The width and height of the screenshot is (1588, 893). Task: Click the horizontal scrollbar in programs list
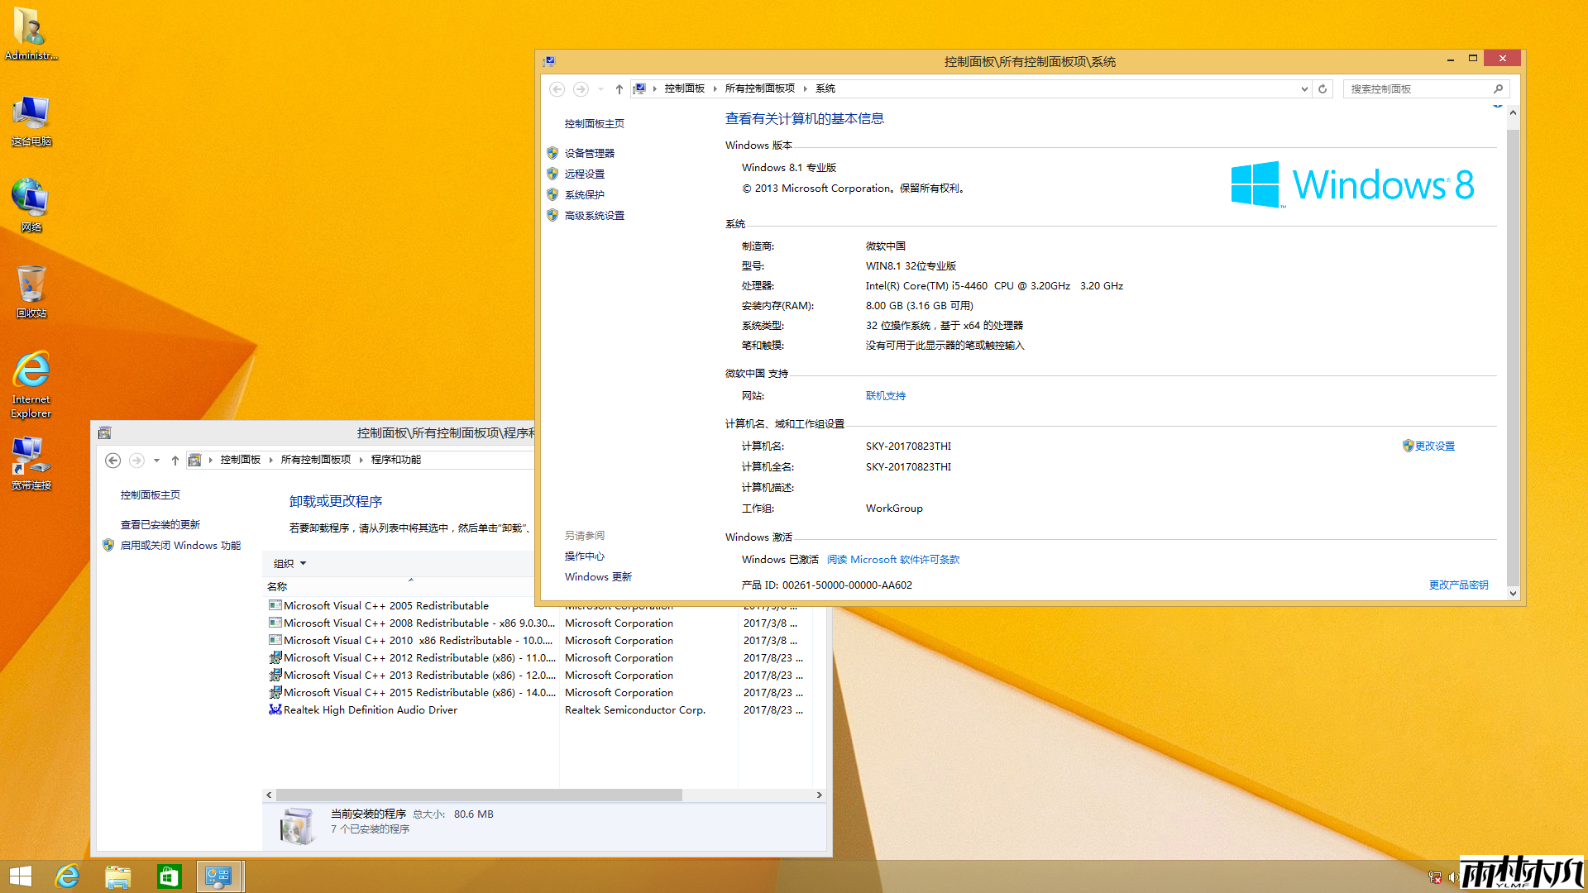(x=480, y=795)
